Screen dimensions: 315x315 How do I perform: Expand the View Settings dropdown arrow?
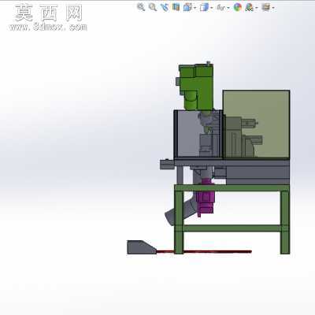[273, 8]
